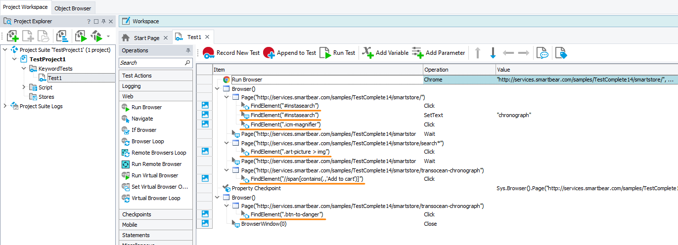
Task: Select the Property Checkpoint row
Action: (256, 188)
